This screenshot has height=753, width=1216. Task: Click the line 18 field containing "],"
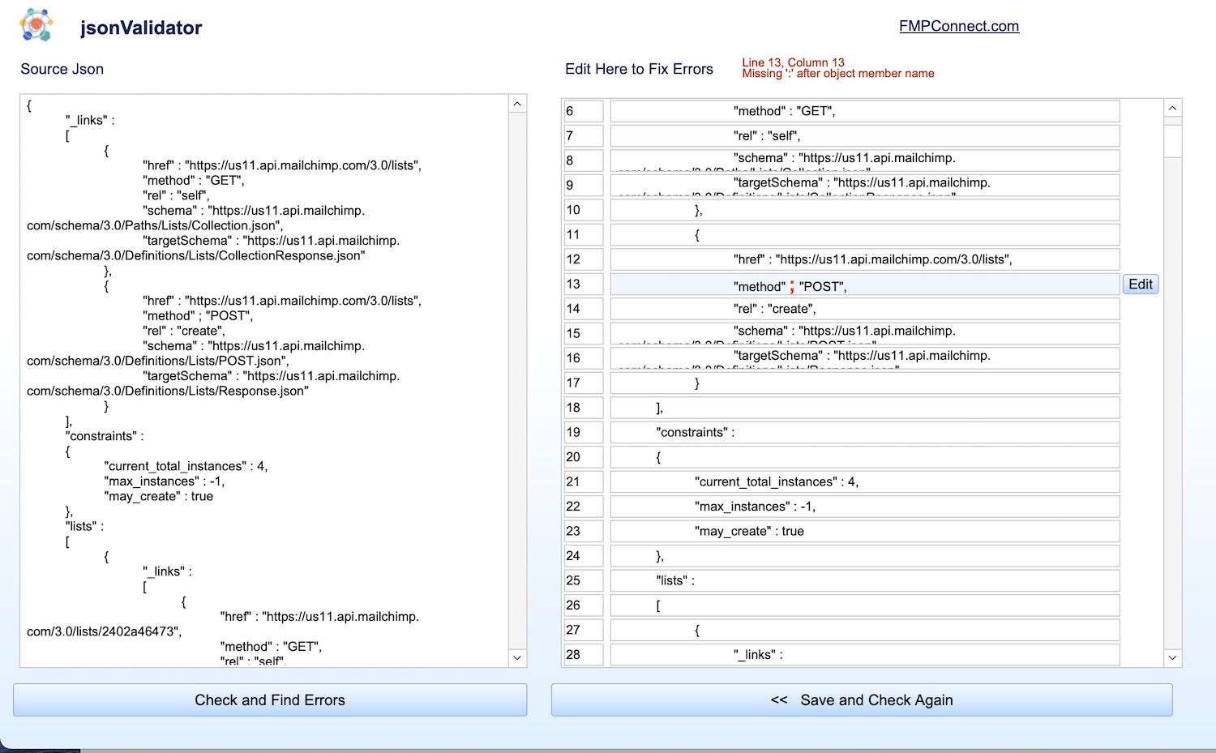[x=865, y=408]
